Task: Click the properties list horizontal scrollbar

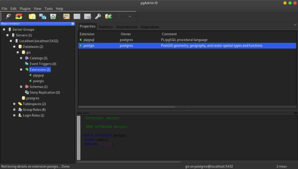Action: point(127,107)
